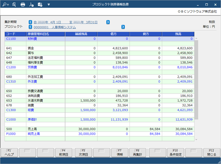The width and height of the screenshot is (221, 164).
Task: Select the 旅費交通費 row name
Action: tap(45, 91)
